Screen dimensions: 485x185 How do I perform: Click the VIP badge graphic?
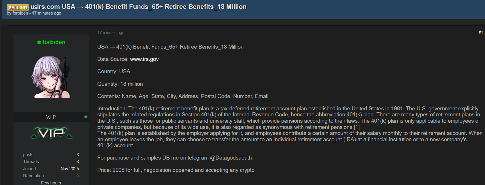(x=51, y=133)
